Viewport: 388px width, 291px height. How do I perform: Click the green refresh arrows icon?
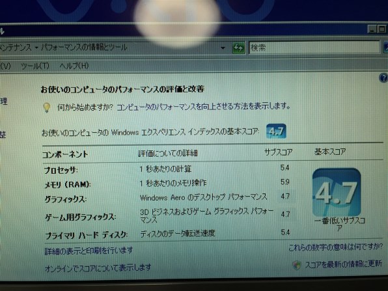[238, 48]
